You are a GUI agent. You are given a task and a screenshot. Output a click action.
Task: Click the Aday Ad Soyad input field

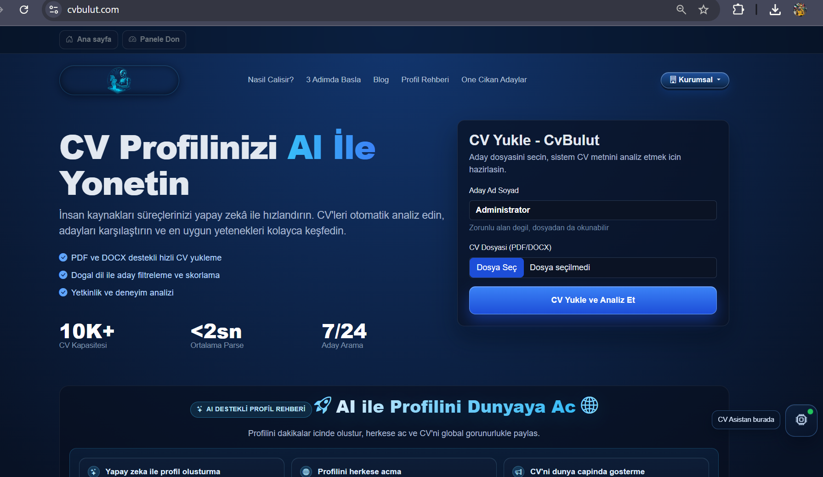[x=593, y=210]
